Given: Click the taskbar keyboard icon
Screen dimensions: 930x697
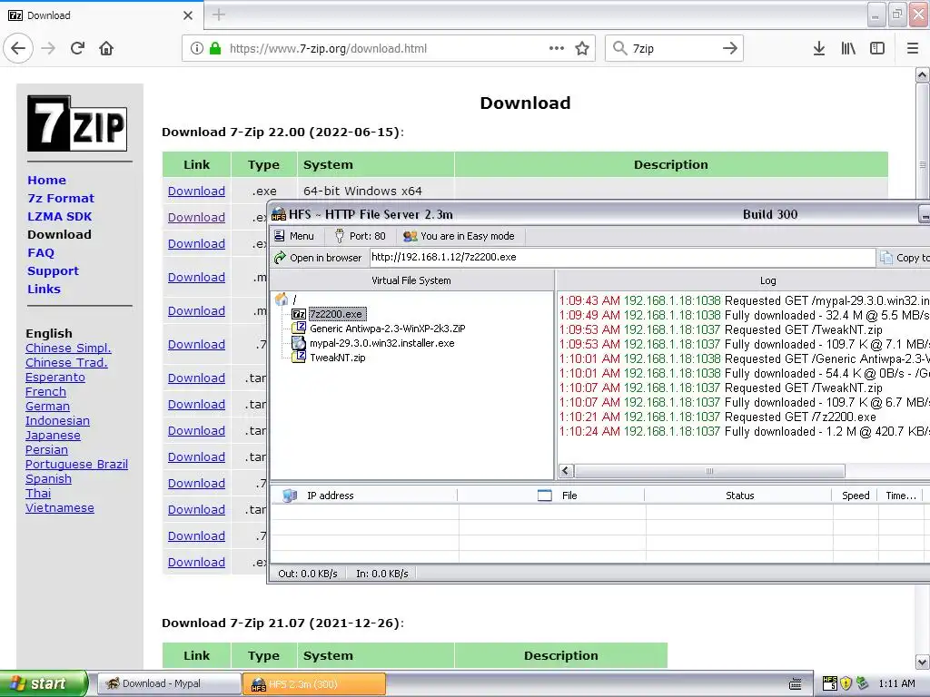Looking at the screenshot, I should [796, 684].
